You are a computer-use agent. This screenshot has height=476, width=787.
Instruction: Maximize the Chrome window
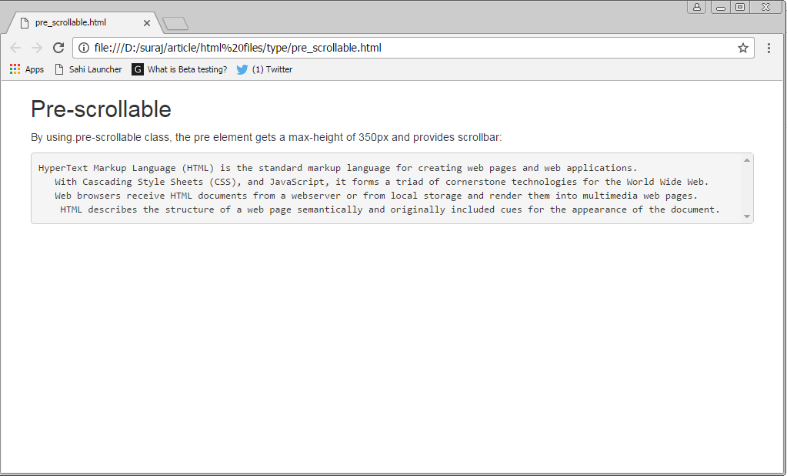coord(740,7)
